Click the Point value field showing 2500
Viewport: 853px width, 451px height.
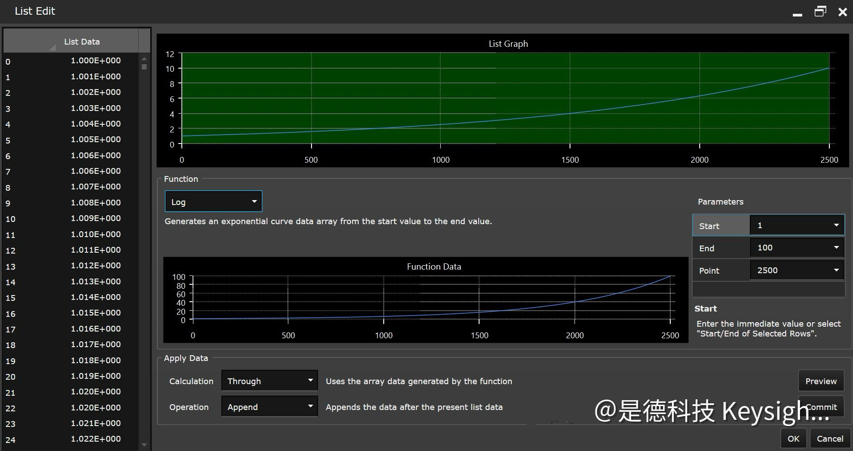coord(789,270)
